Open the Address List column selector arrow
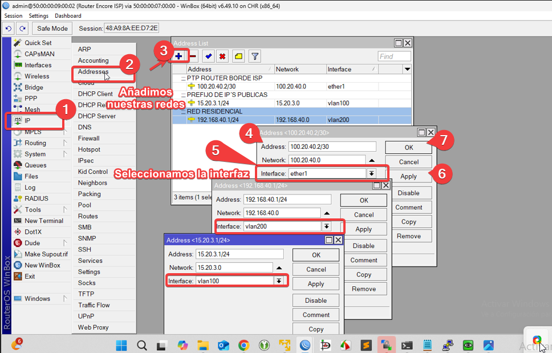552x353 pixels. pyautogui.click(x=407, y=69)
